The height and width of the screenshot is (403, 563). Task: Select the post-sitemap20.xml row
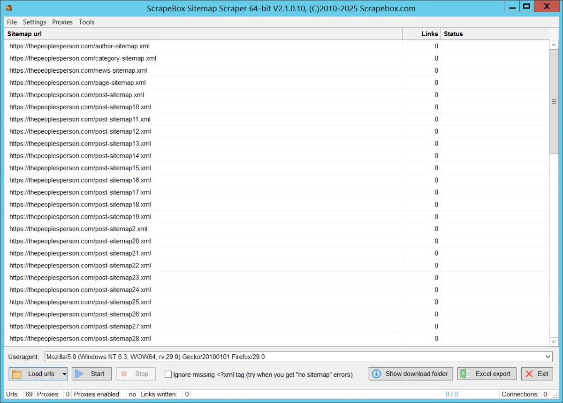[x=277, y=241]
